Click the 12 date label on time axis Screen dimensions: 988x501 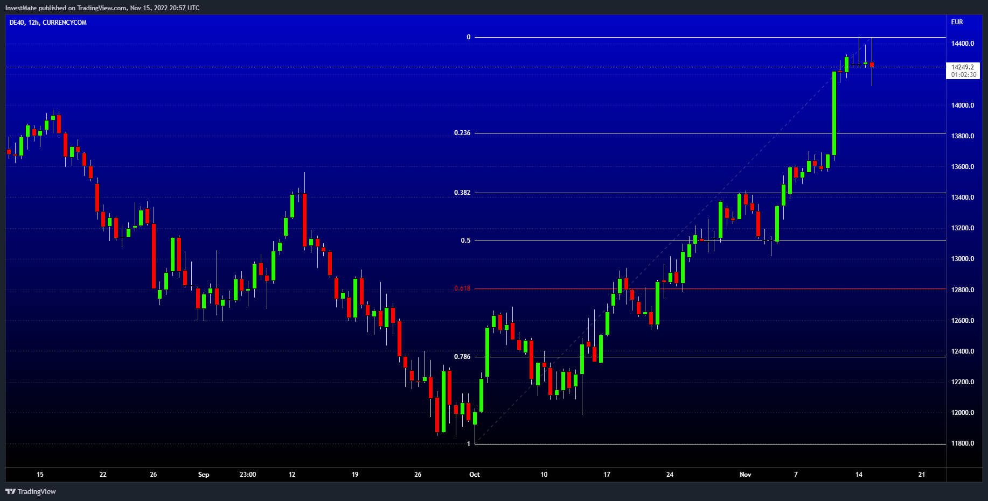point(292,475)
